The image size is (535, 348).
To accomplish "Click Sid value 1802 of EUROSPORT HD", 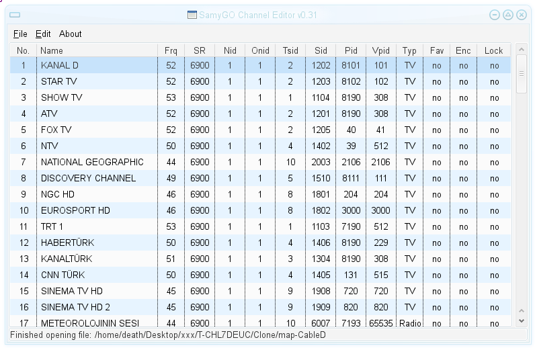I will pos(321,210).
